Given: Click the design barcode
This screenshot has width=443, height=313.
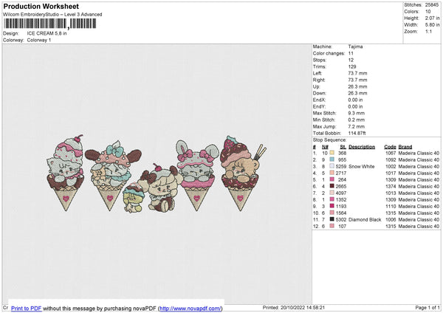Looking at the screenshot, I should pos(49,24).
